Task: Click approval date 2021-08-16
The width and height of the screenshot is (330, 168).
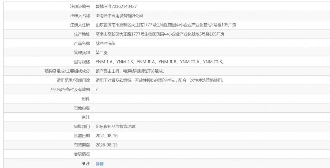Action: coord(107,136)
